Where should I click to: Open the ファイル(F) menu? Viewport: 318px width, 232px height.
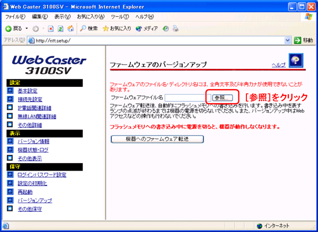pyautogui.click(x=15, y=16)
